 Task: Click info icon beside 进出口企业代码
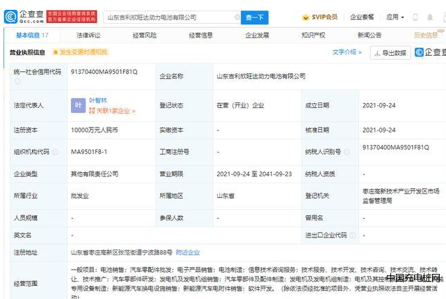tap(353, 236)
